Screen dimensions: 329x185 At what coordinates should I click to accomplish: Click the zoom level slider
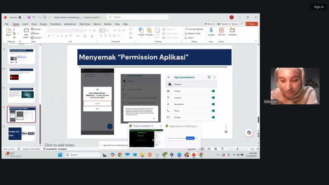click(237, 149)
